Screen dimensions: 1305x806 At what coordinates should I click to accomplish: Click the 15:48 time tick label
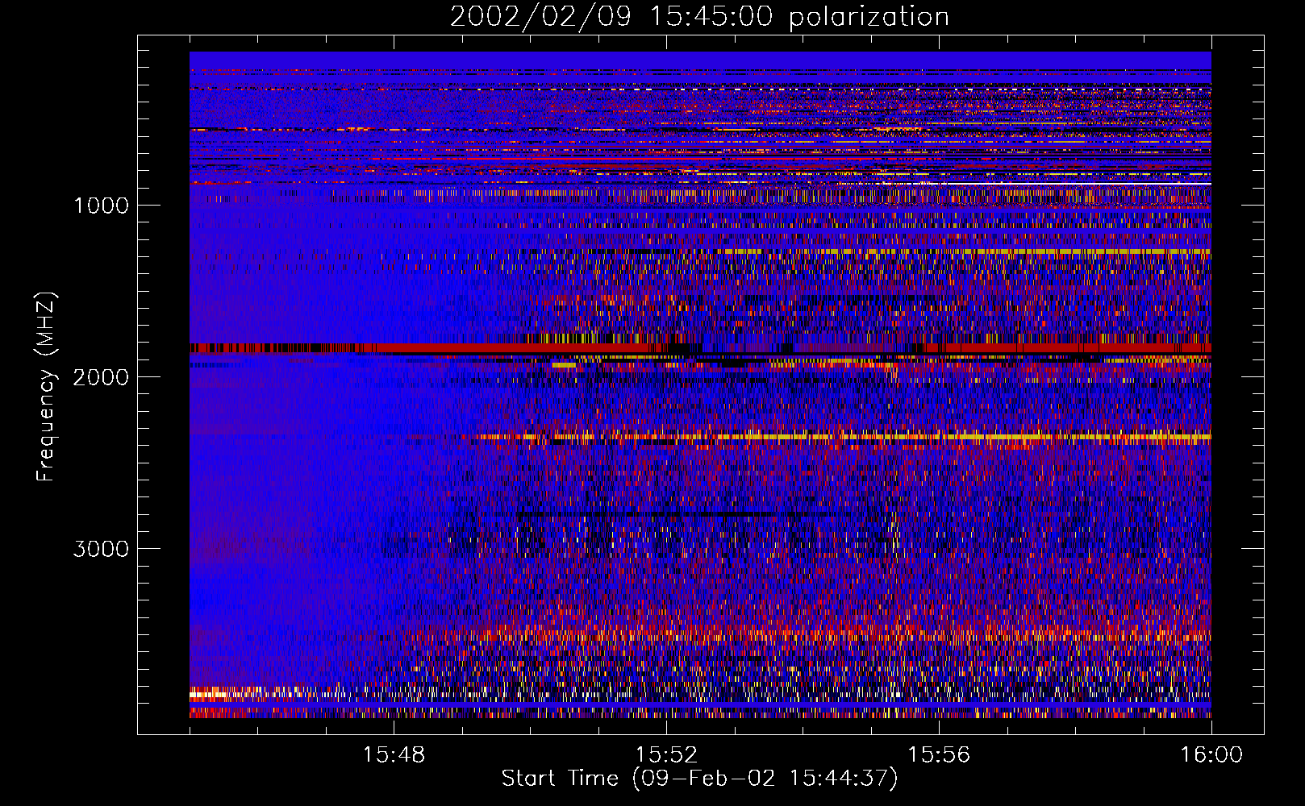pos(394,755)
